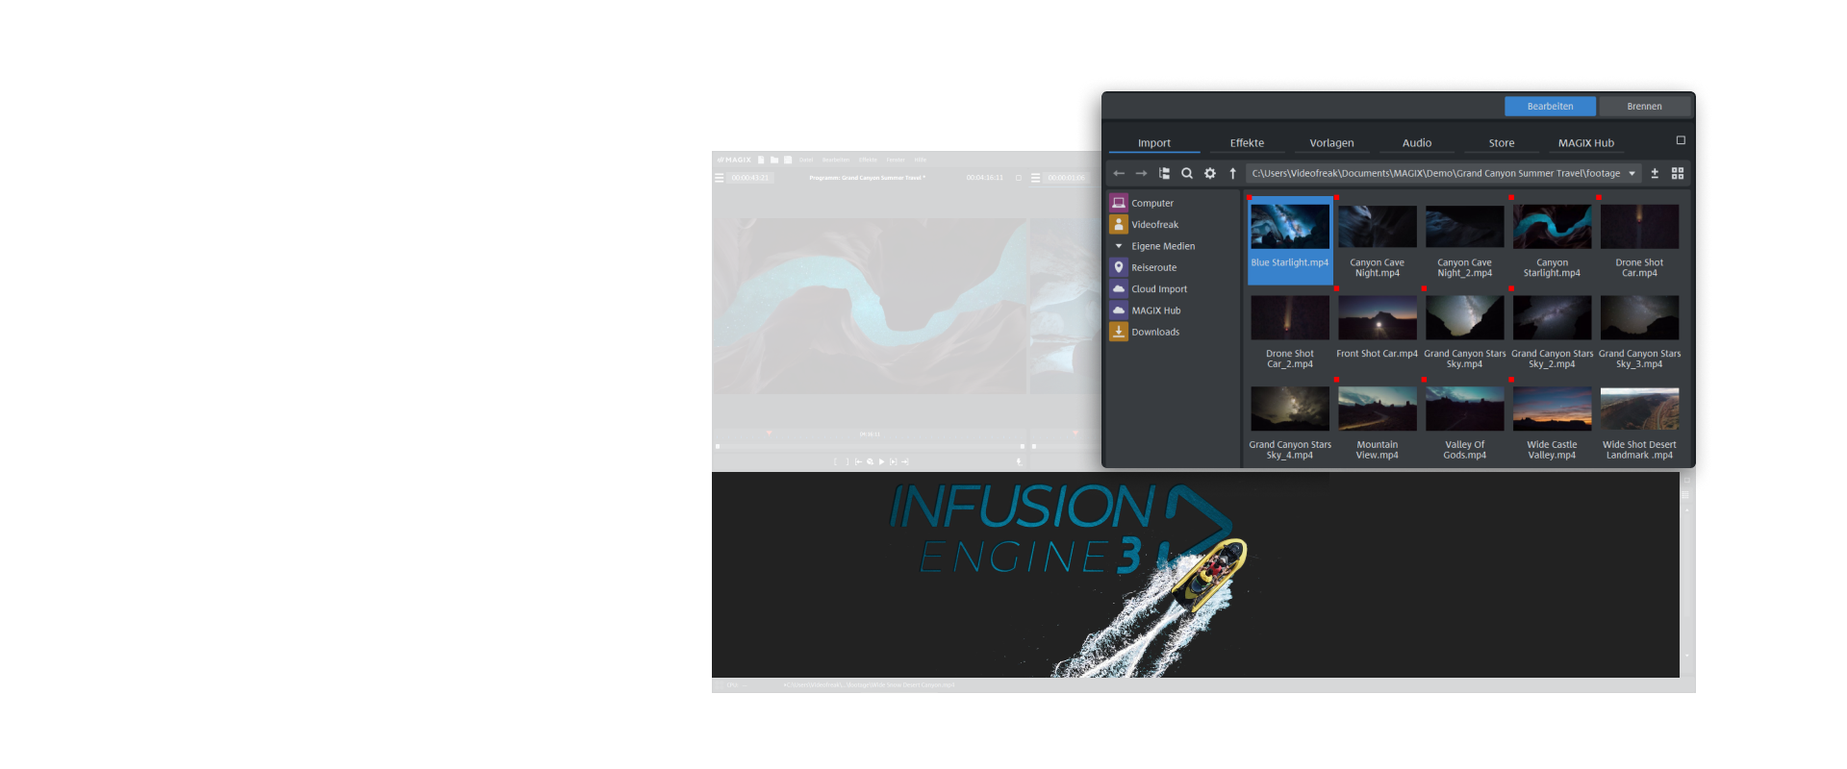Click the program monitor range slider start handle

tap(718, 446)
